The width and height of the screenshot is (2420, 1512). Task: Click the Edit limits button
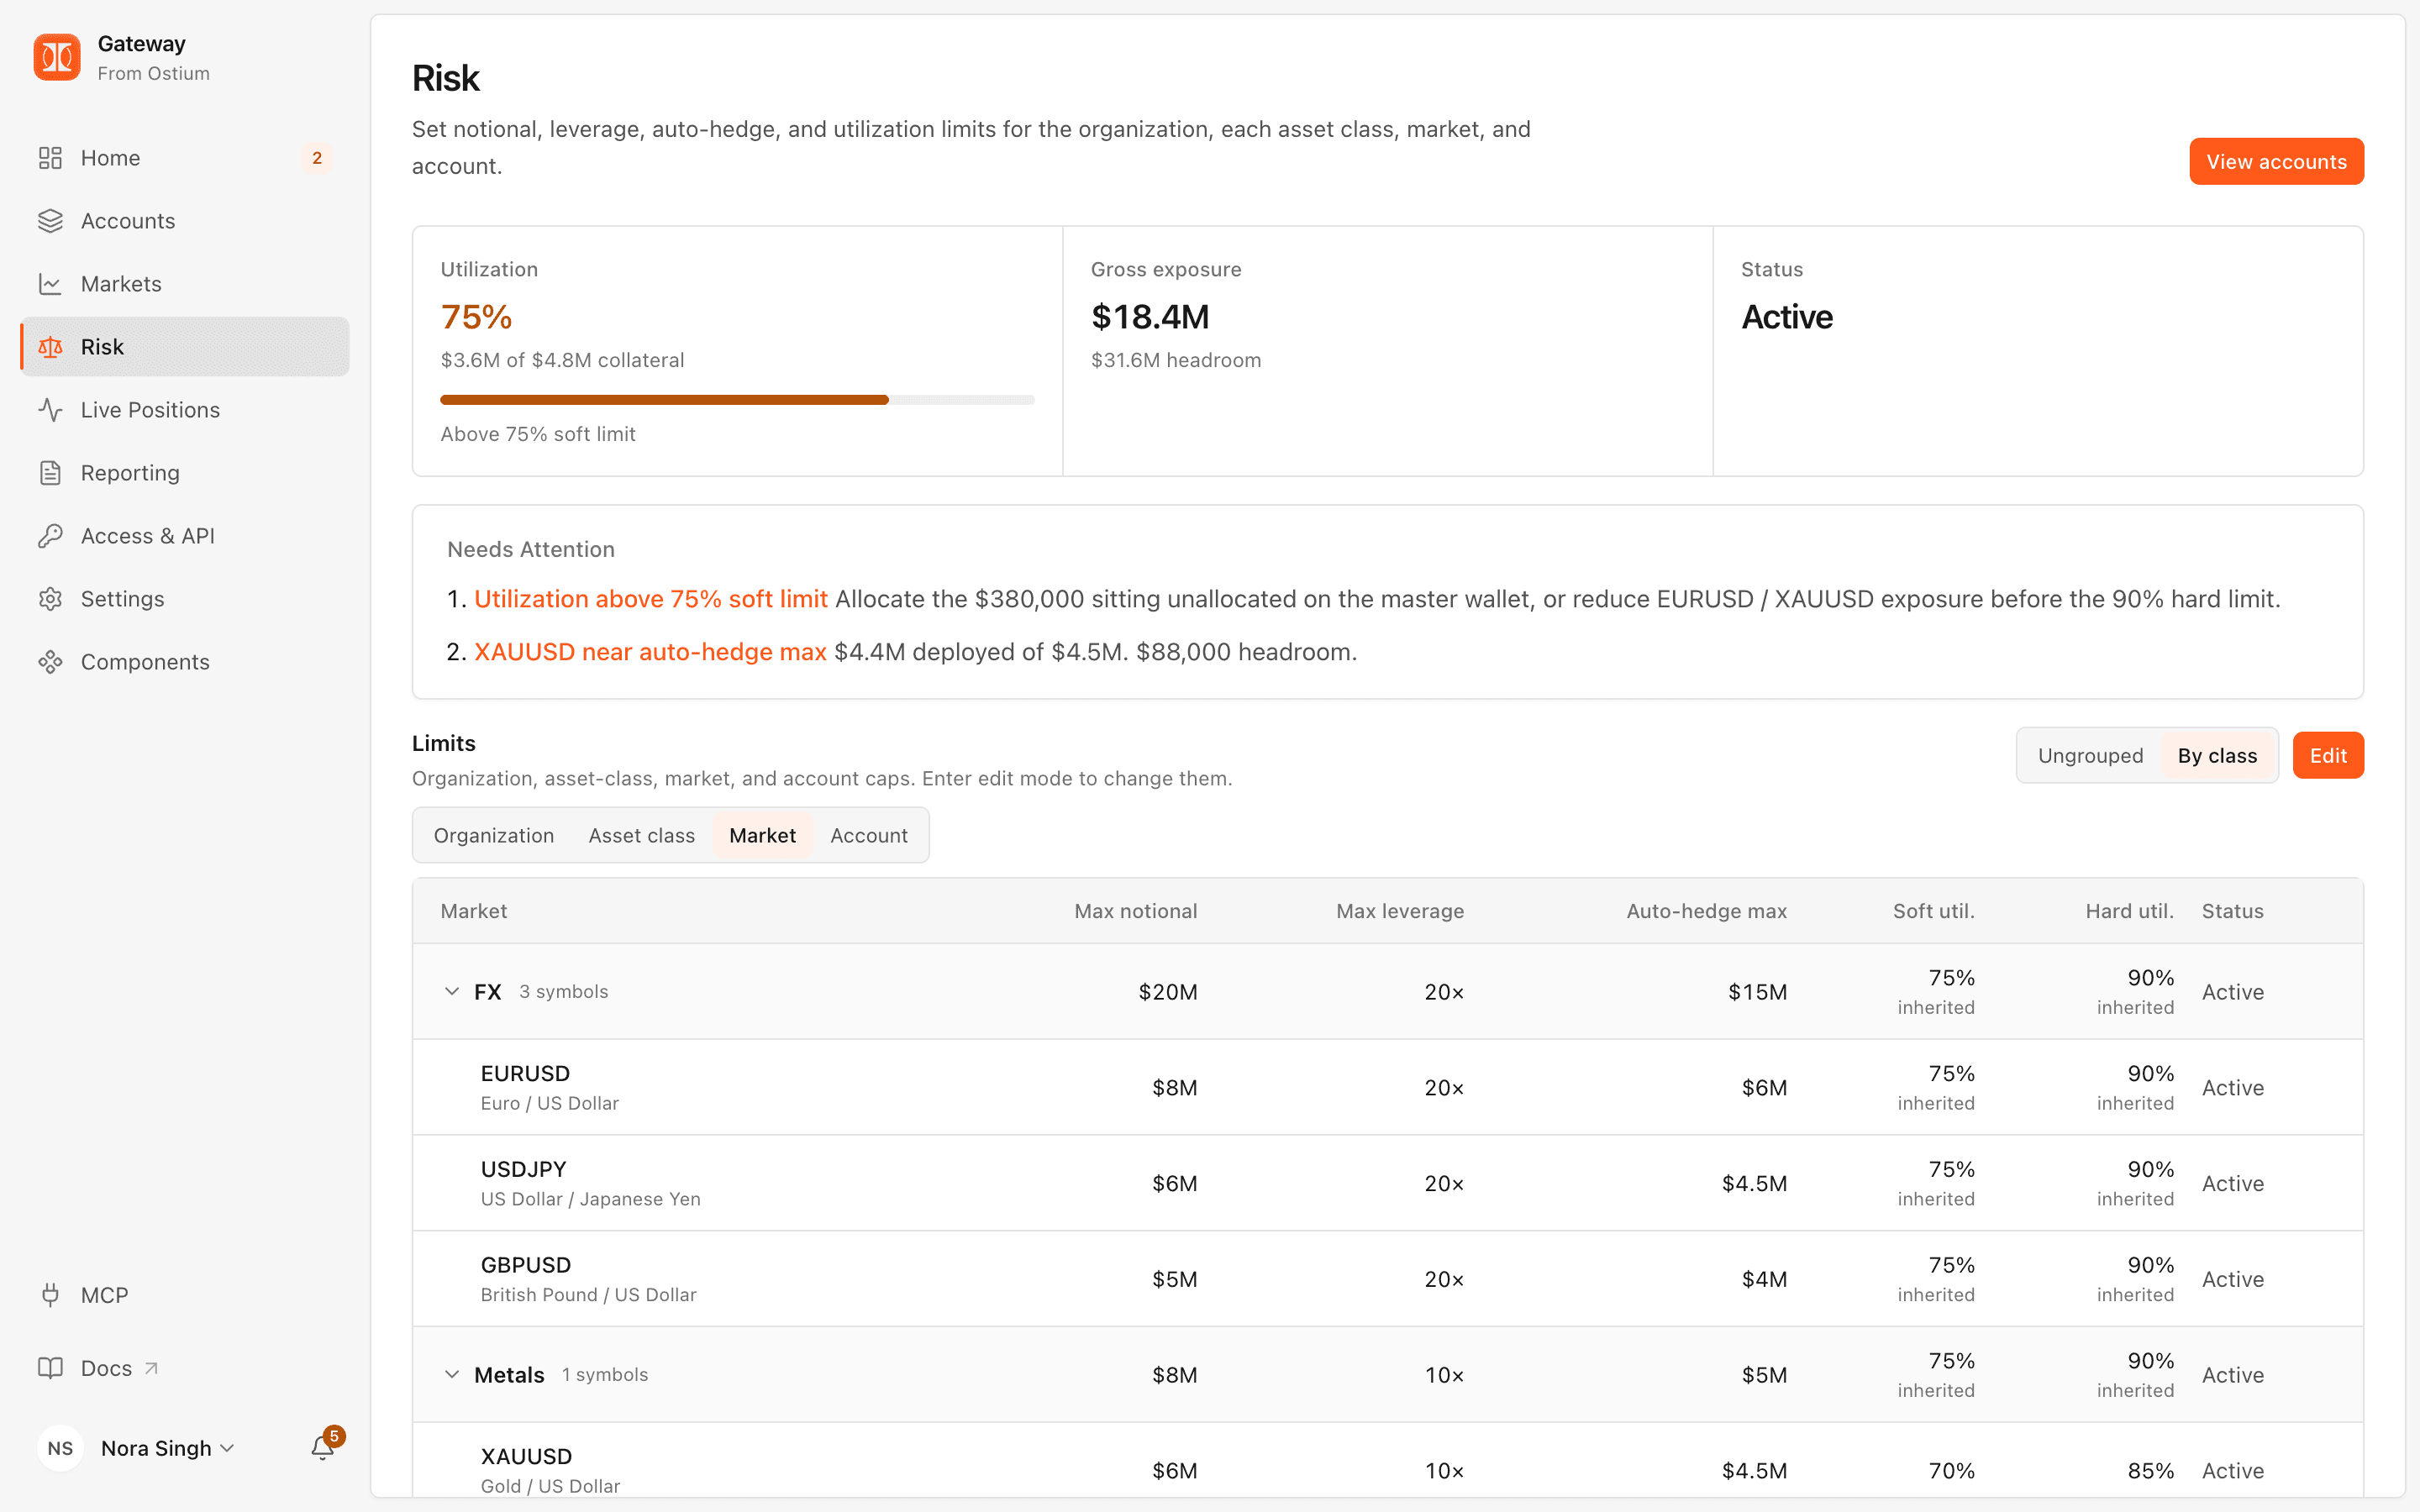click(2328, 756)
